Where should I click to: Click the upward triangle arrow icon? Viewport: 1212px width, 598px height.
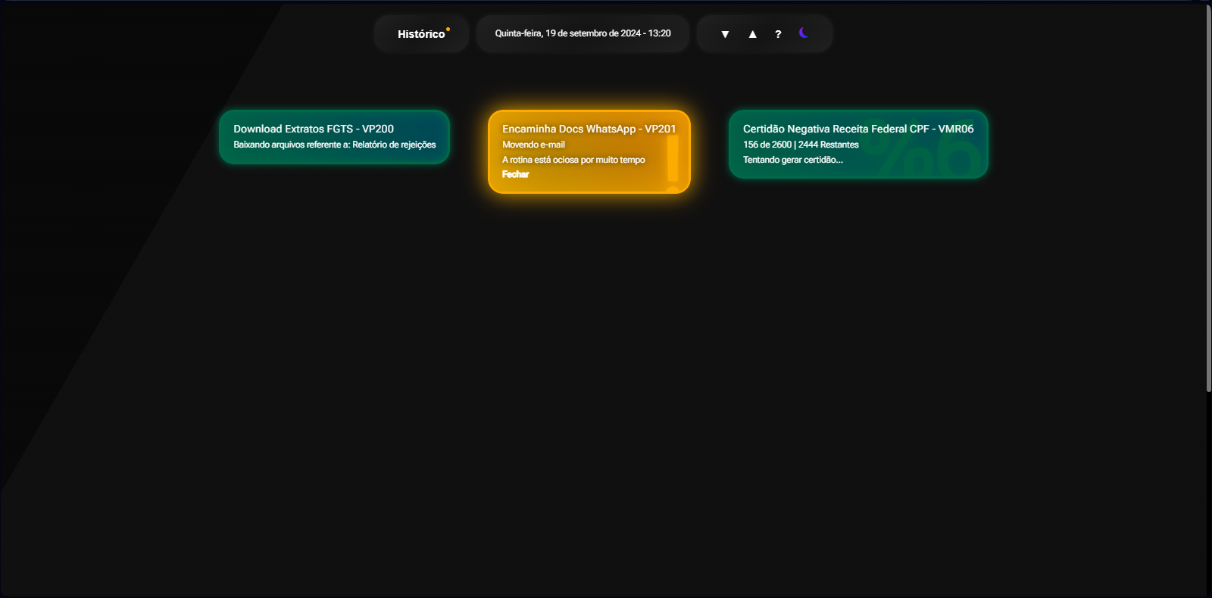pos(752,34)
